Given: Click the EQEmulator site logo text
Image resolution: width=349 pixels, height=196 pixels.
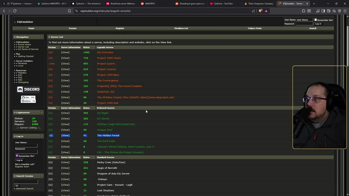Looking at the screenshot, I should (x=25, y=22).
